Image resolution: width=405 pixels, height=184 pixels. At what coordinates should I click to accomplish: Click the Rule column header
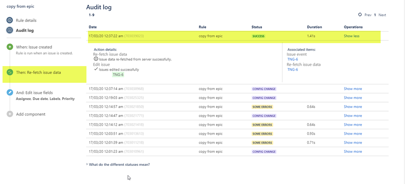[x=202, y=27]
